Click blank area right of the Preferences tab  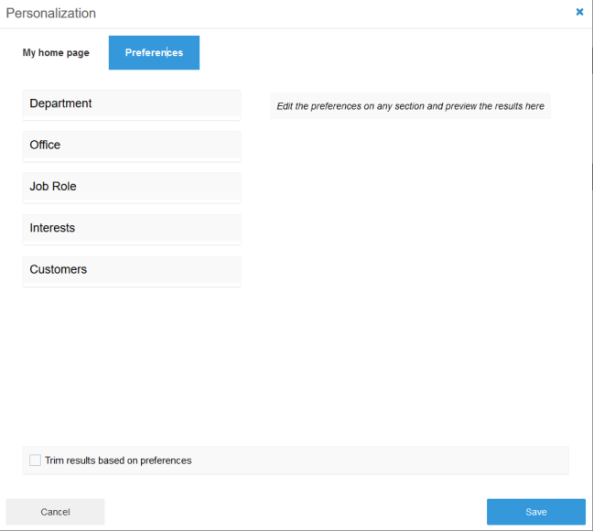point(384,53)
